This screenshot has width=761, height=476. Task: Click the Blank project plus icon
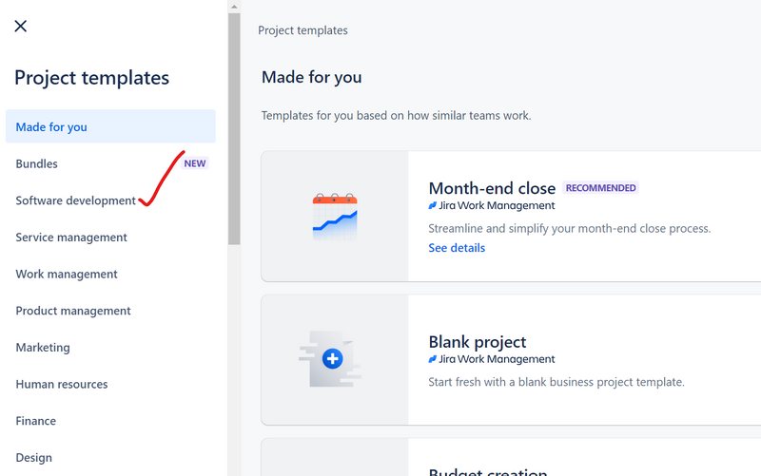332,359
